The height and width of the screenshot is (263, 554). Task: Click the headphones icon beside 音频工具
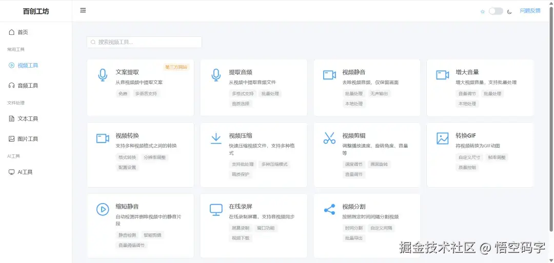pos(12,86)
